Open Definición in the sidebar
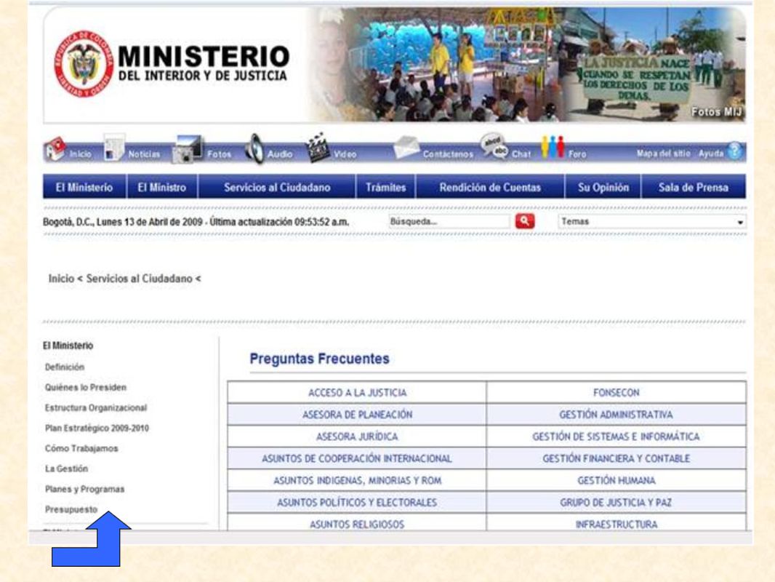The image size is (775, 582). tap(65, 367)
